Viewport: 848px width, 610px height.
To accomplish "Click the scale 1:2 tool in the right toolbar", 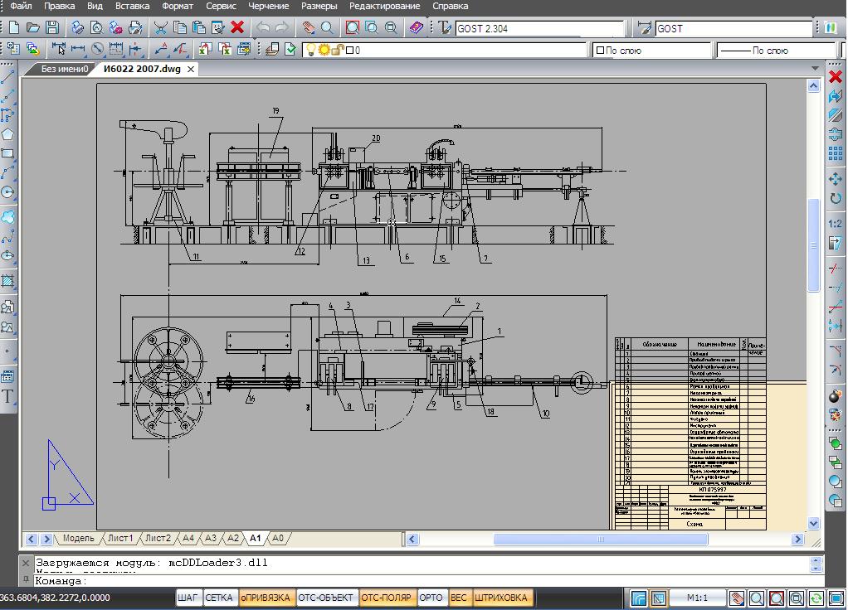I will 836,224.
